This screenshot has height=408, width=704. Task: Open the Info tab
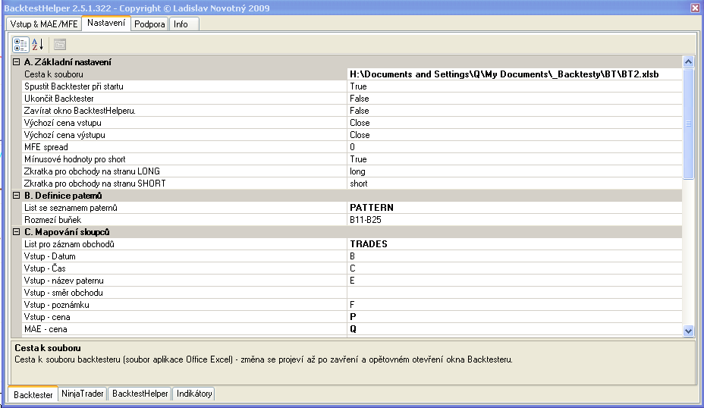coord(184,24)
